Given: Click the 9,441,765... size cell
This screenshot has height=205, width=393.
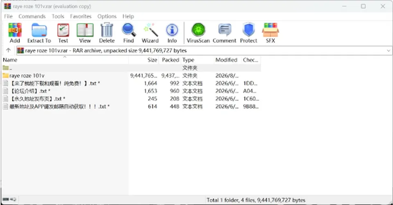Looking at the screenshot, I should [x=144, y=76].
